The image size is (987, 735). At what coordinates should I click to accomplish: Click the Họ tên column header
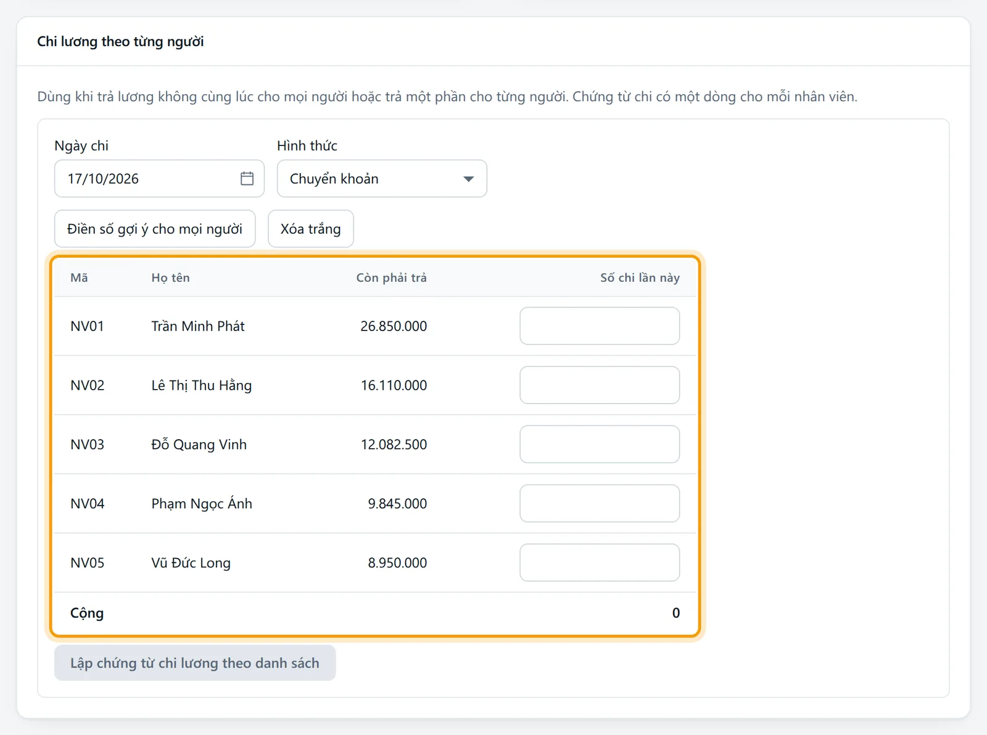pyautogui.click(x=171, y=277)
